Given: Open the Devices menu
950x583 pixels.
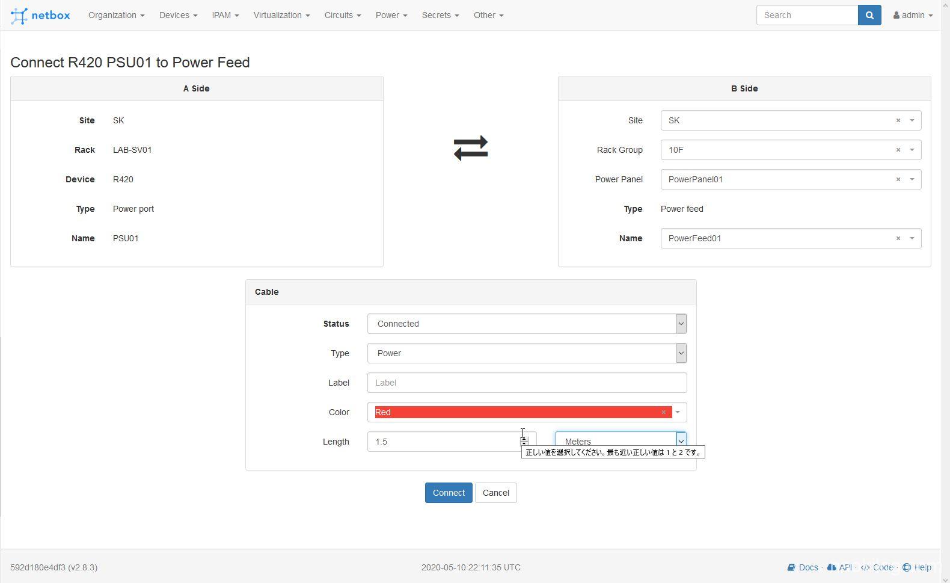Looking at the screenshot, I should click(x=179, y=15).
